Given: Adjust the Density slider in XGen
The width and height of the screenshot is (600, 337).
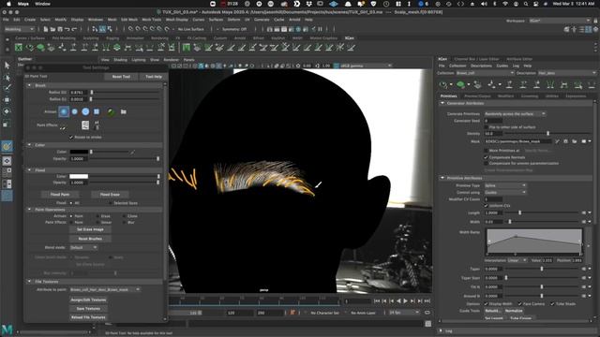Looking at the screenshot, I should tap(547, 134).
